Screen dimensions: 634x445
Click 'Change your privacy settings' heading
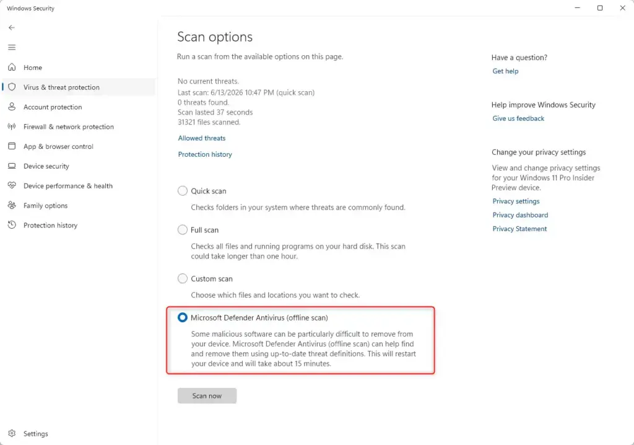click(539, 152)
